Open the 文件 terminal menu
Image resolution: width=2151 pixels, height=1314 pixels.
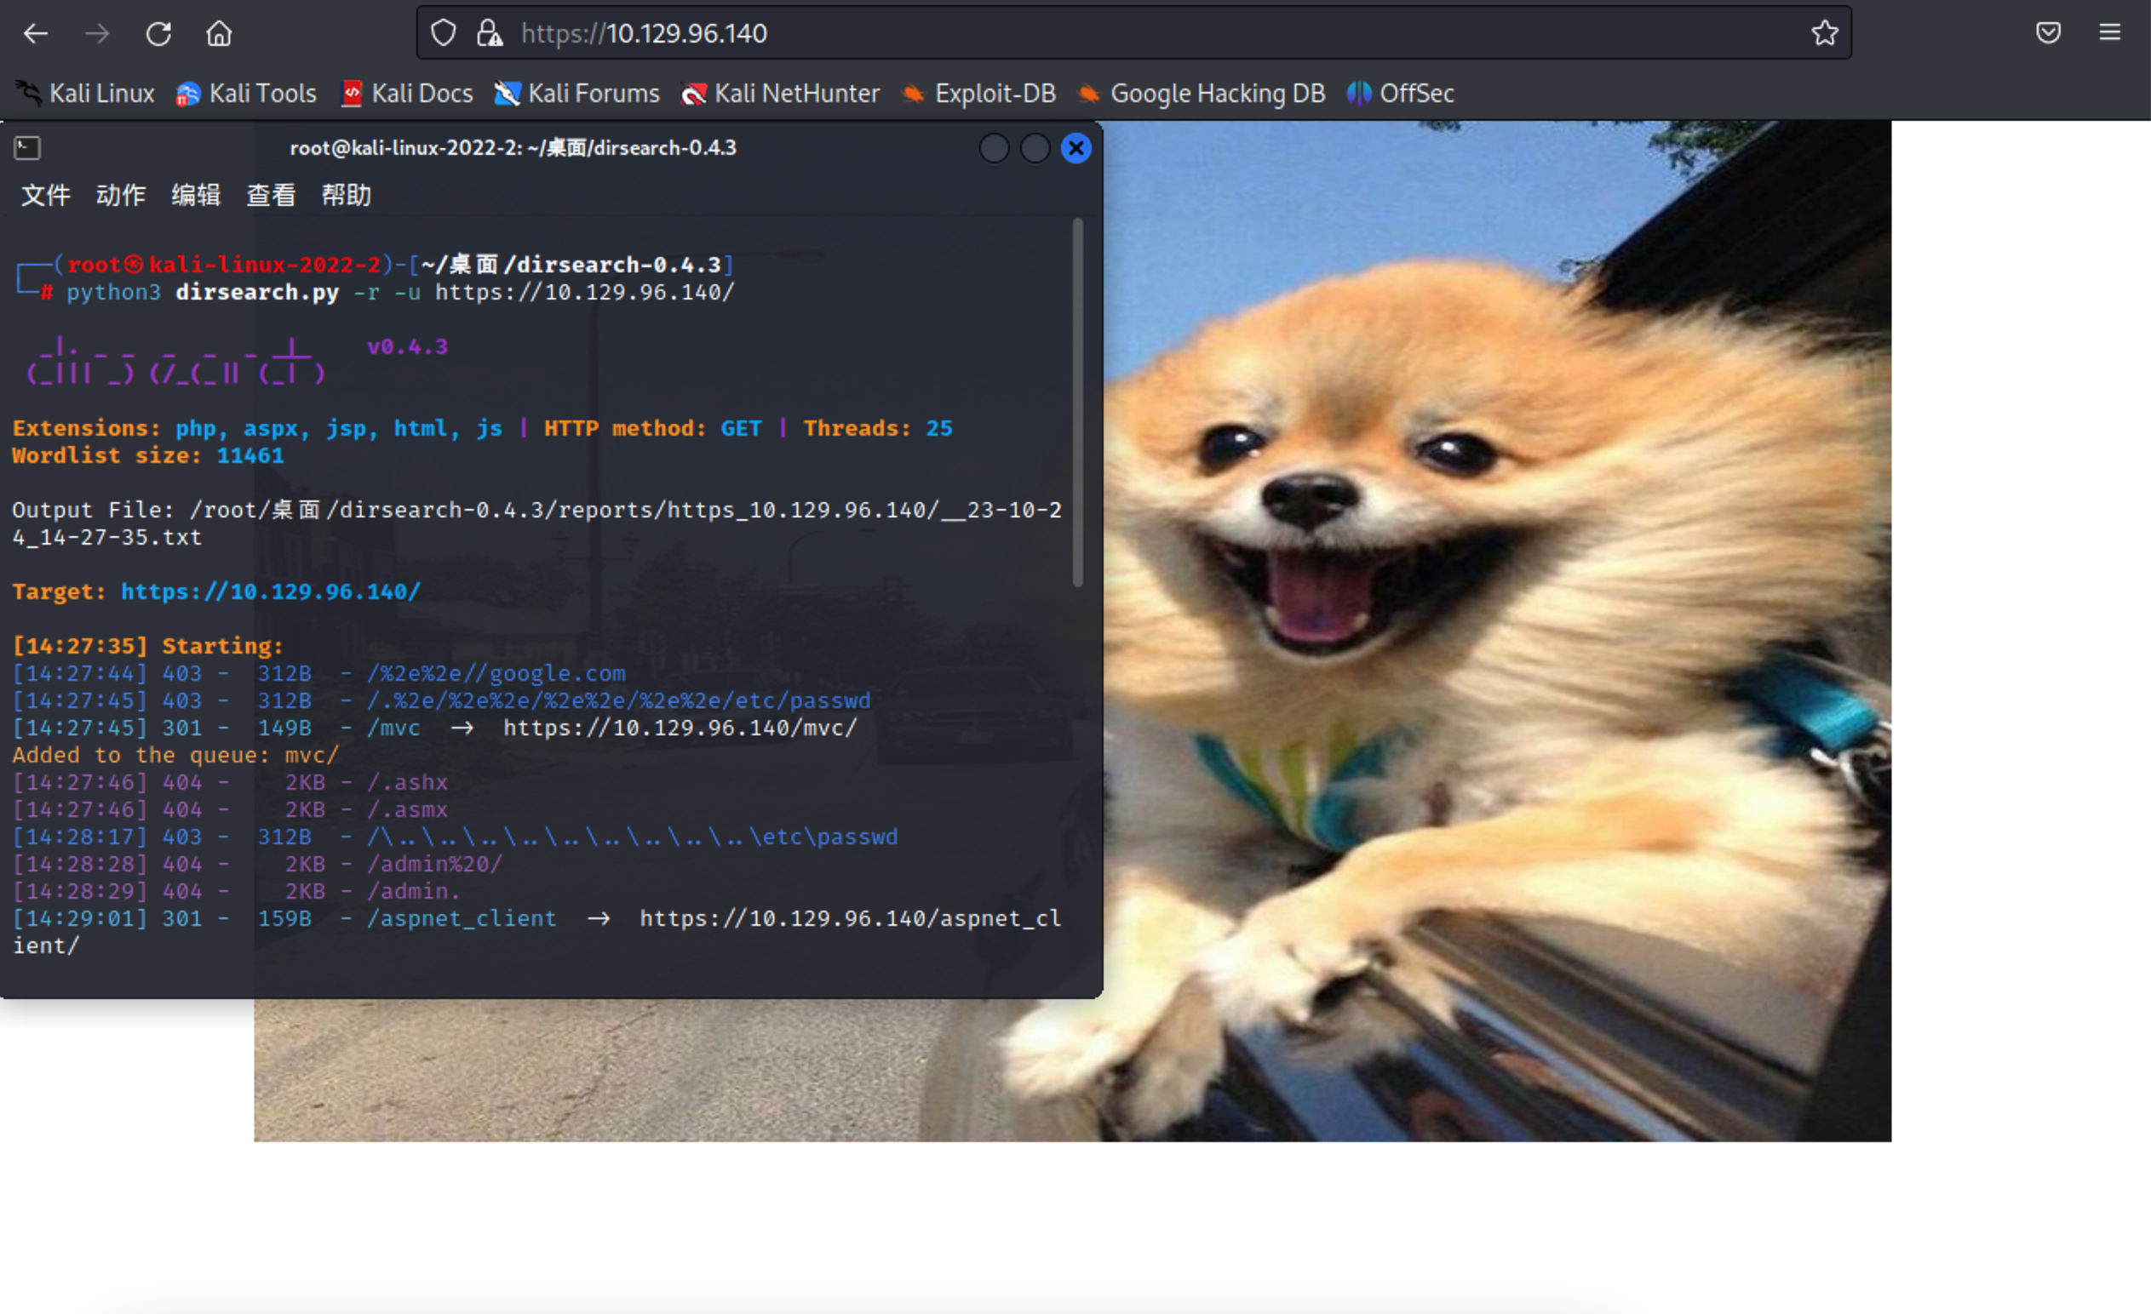click(45, 196)
